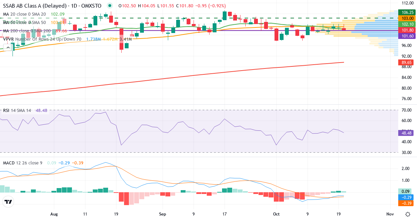Click the orange 103.00 price label

pos(407,18)
